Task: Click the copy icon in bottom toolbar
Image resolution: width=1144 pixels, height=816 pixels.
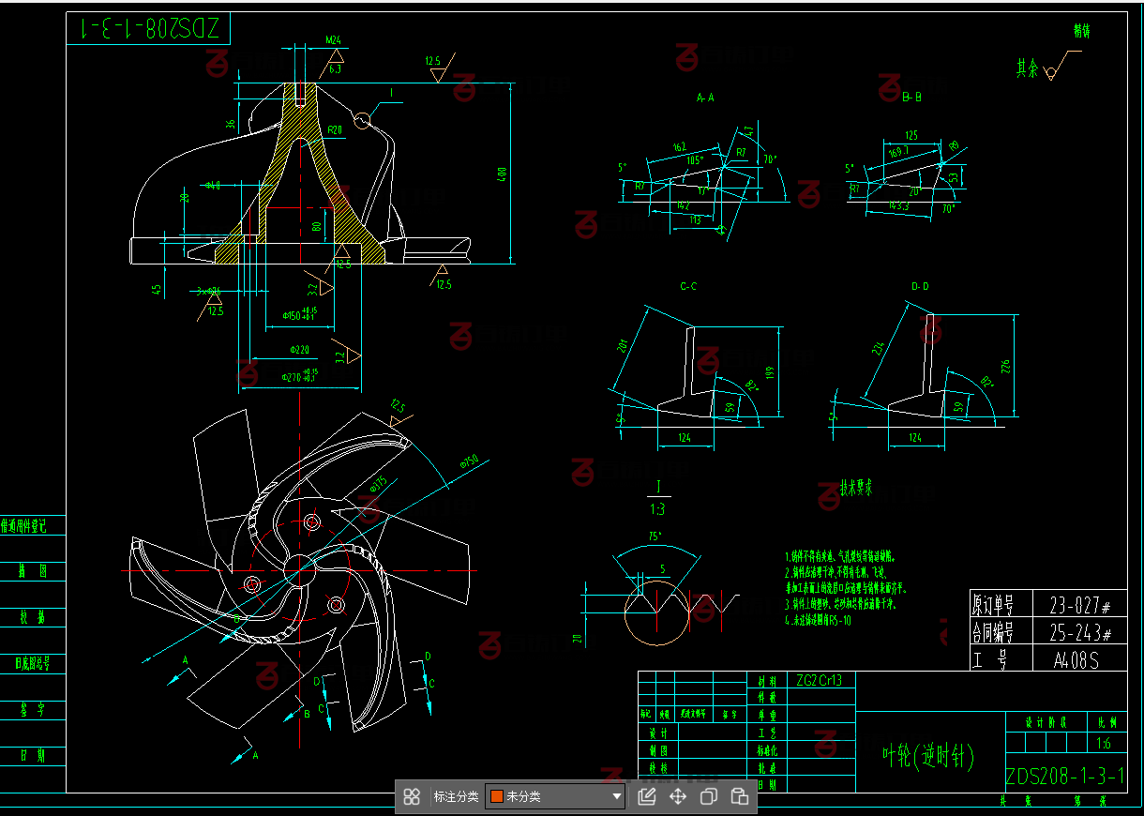Action: coord(709,797)
